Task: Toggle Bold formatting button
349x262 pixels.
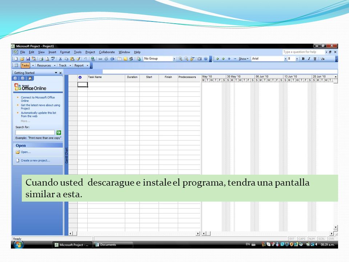Action: pos(303,59)
